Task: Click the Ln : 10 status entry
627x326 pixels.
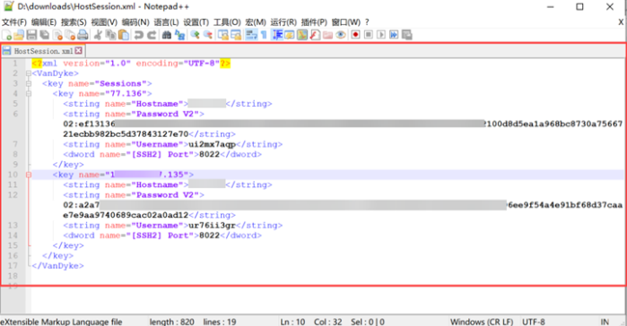Action: pyautogui.click(x=292, y=322)
